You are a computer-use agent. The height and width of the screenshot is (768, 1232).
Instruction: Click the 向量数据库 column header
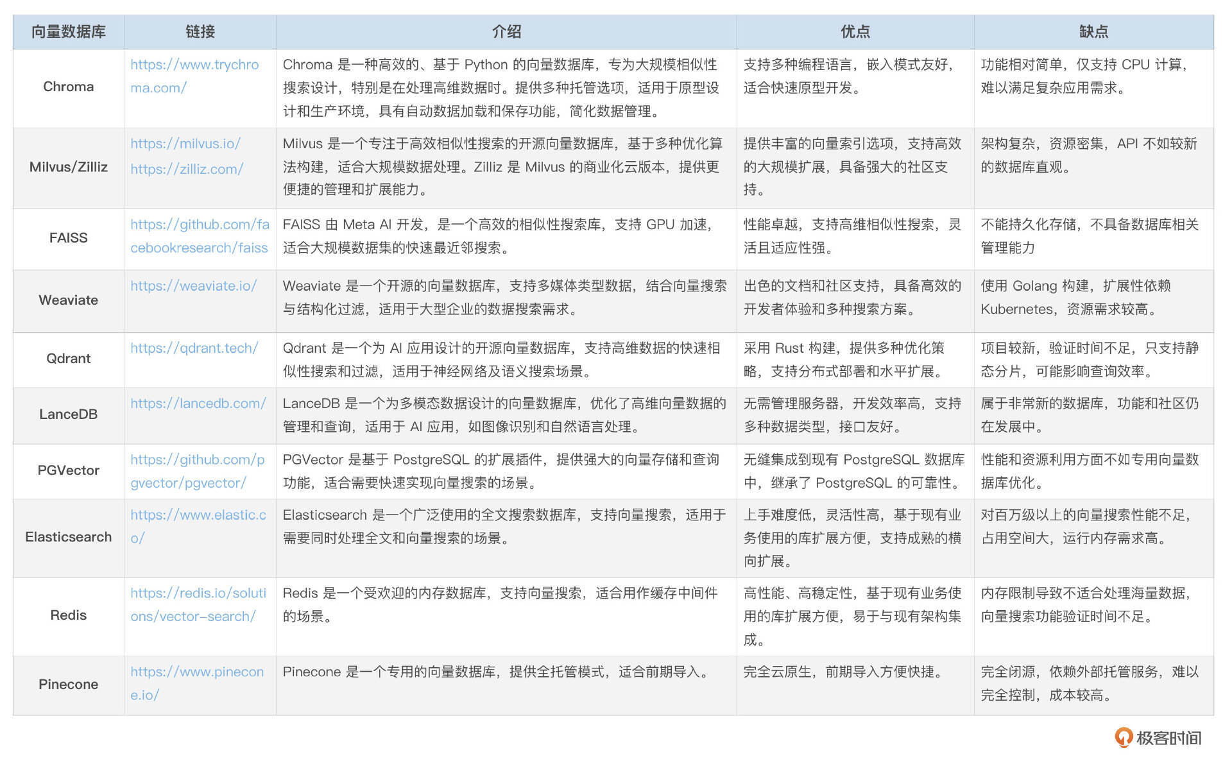pyautogui.click(x=69, y=31)
